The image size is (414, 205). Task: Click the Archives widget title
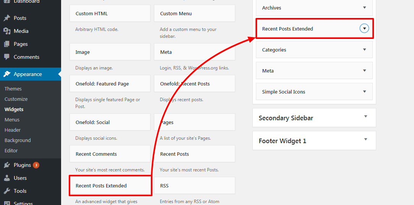272,8
